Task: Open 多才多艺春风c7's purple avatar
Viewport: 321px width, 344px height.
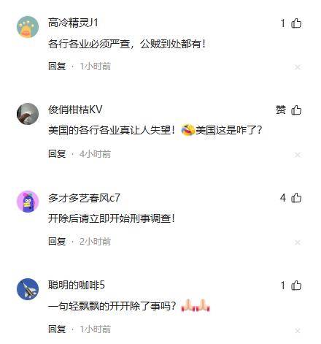Action: pyautogui.click(x=28, y=202)
